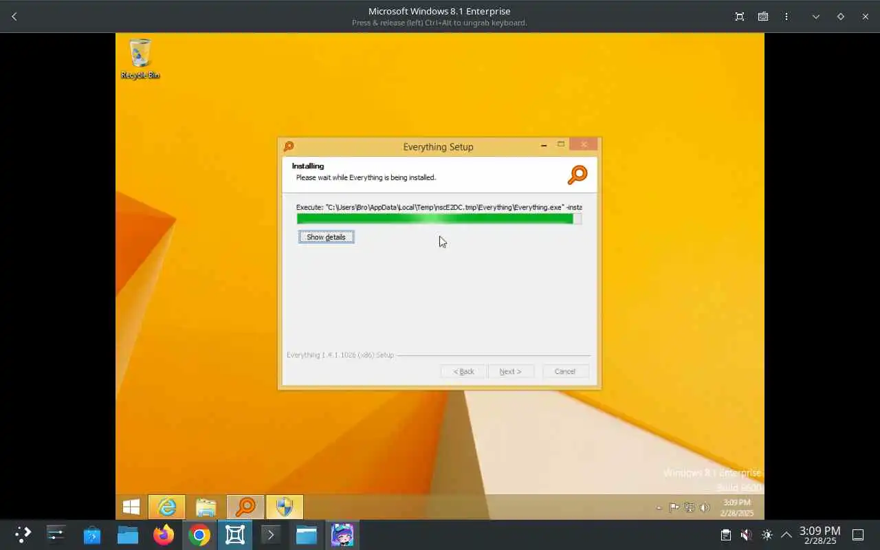880x550 pixels.
Task: Click the muted volume tray icon on host
Action: pos(747,535)
